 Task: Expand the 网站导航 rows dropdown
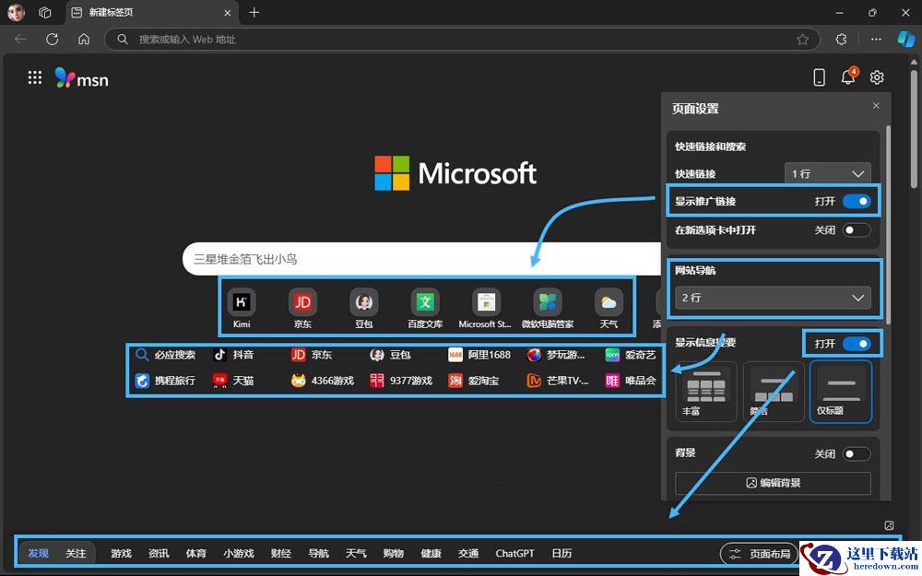click(x=773, y=298)
